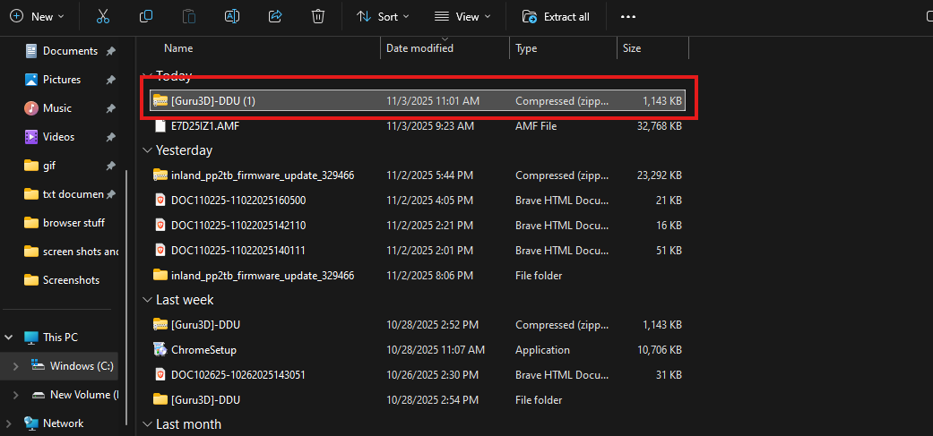
Task: Click the Cut scissors icon
Action: pyautogui.click(x=103, y=17)
